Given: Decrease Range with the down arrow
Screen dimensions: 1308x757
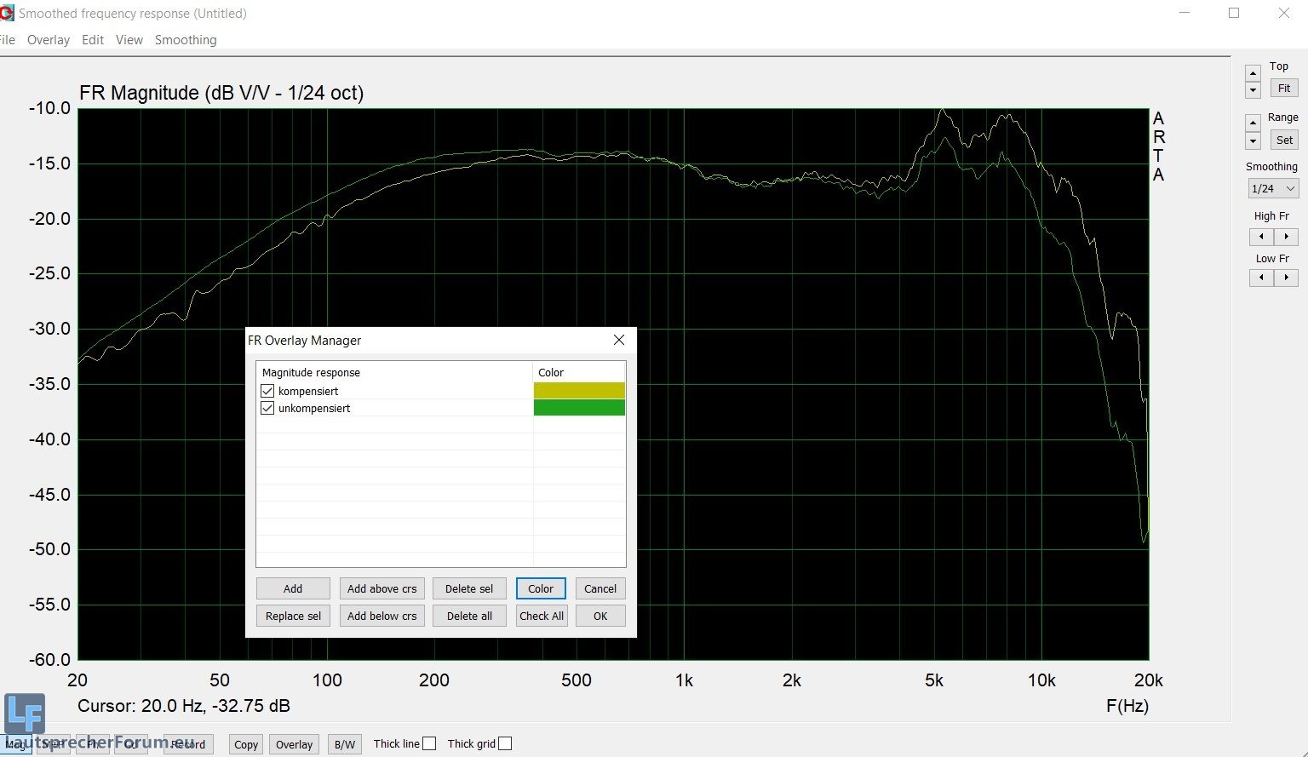Looking at the screenshot, I should (1253, 141).
